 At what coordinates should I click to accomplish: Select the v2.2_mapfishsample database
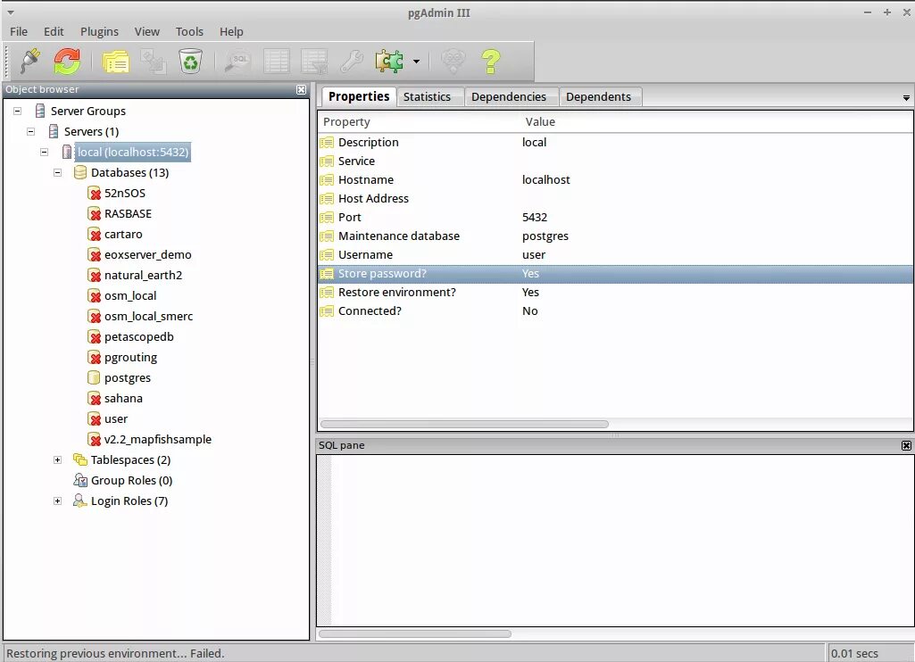[x=157, y=439]
